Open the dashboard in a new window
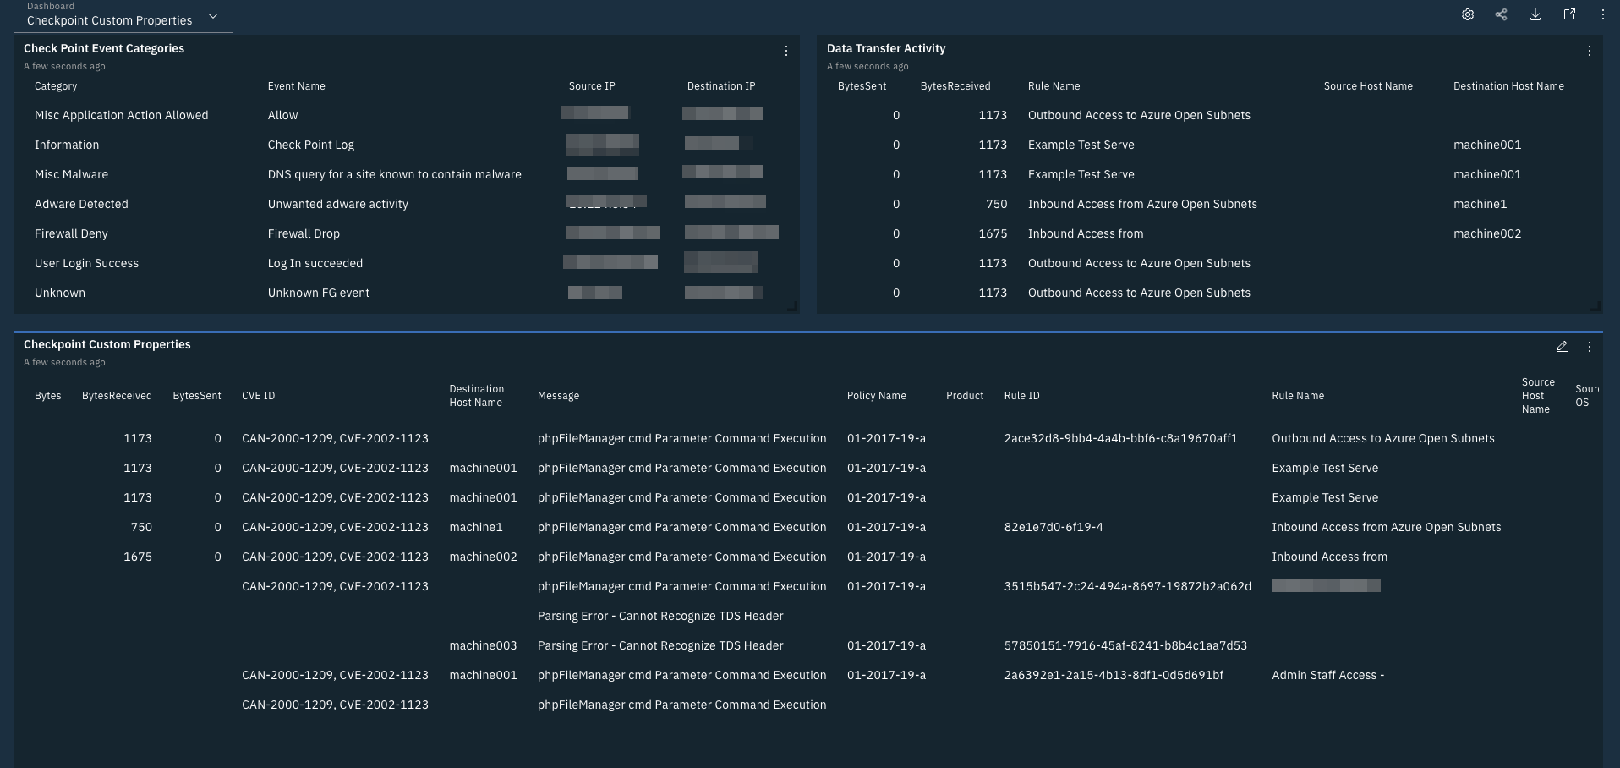Image resolution: width=1620 pixels, height=768 pixels. 1569,14
